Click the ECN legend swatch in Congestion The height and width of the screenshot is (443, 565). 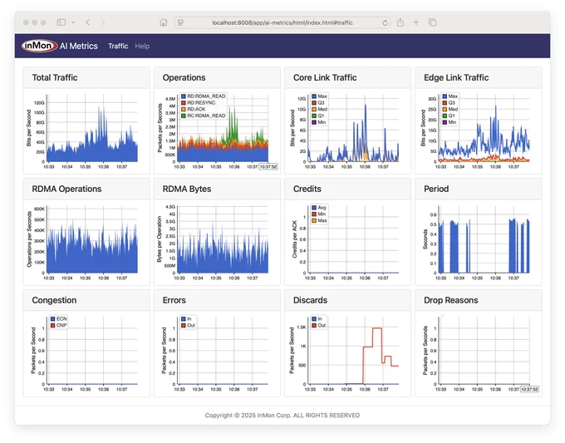53,319
